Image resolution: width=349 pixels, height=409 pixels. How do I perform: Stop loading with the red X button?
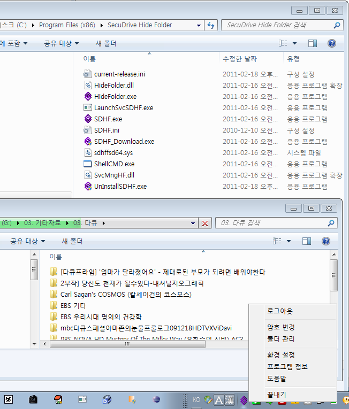tap(205, 223)
